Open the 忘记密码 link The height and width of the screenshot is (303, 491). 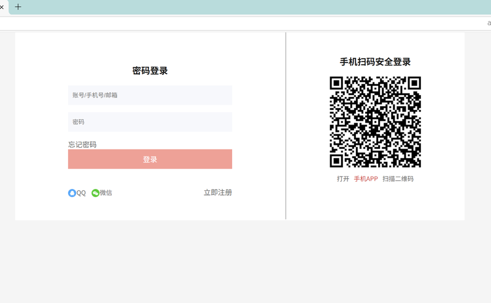point(82,145)
